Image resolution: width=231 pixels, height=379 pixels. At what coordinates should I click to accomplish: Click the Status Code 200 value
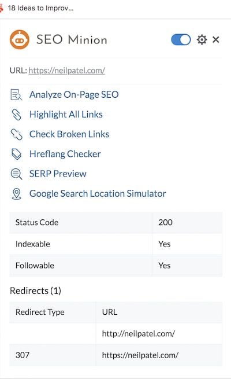165,222
